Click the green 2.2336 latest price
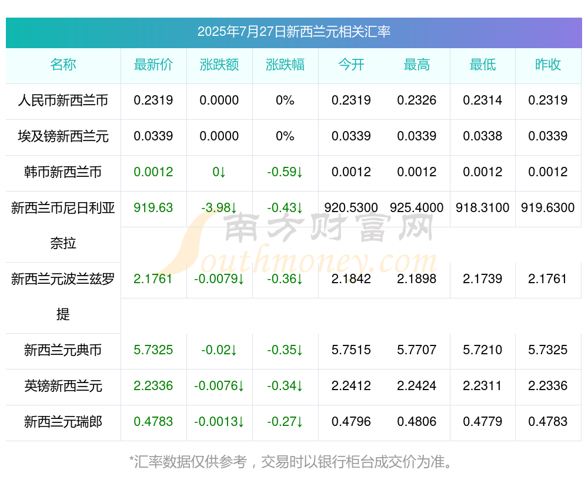The height and width of the screenshot is (480, 588). (153, 385)
